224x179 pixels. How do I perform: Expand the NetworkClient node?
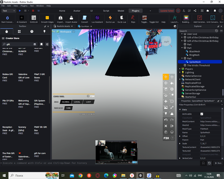coord(180,79)
